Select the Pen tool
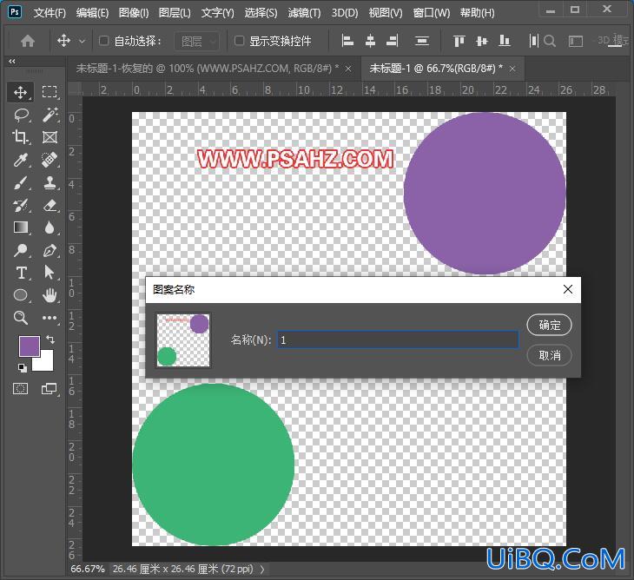 tap(50, 250)
